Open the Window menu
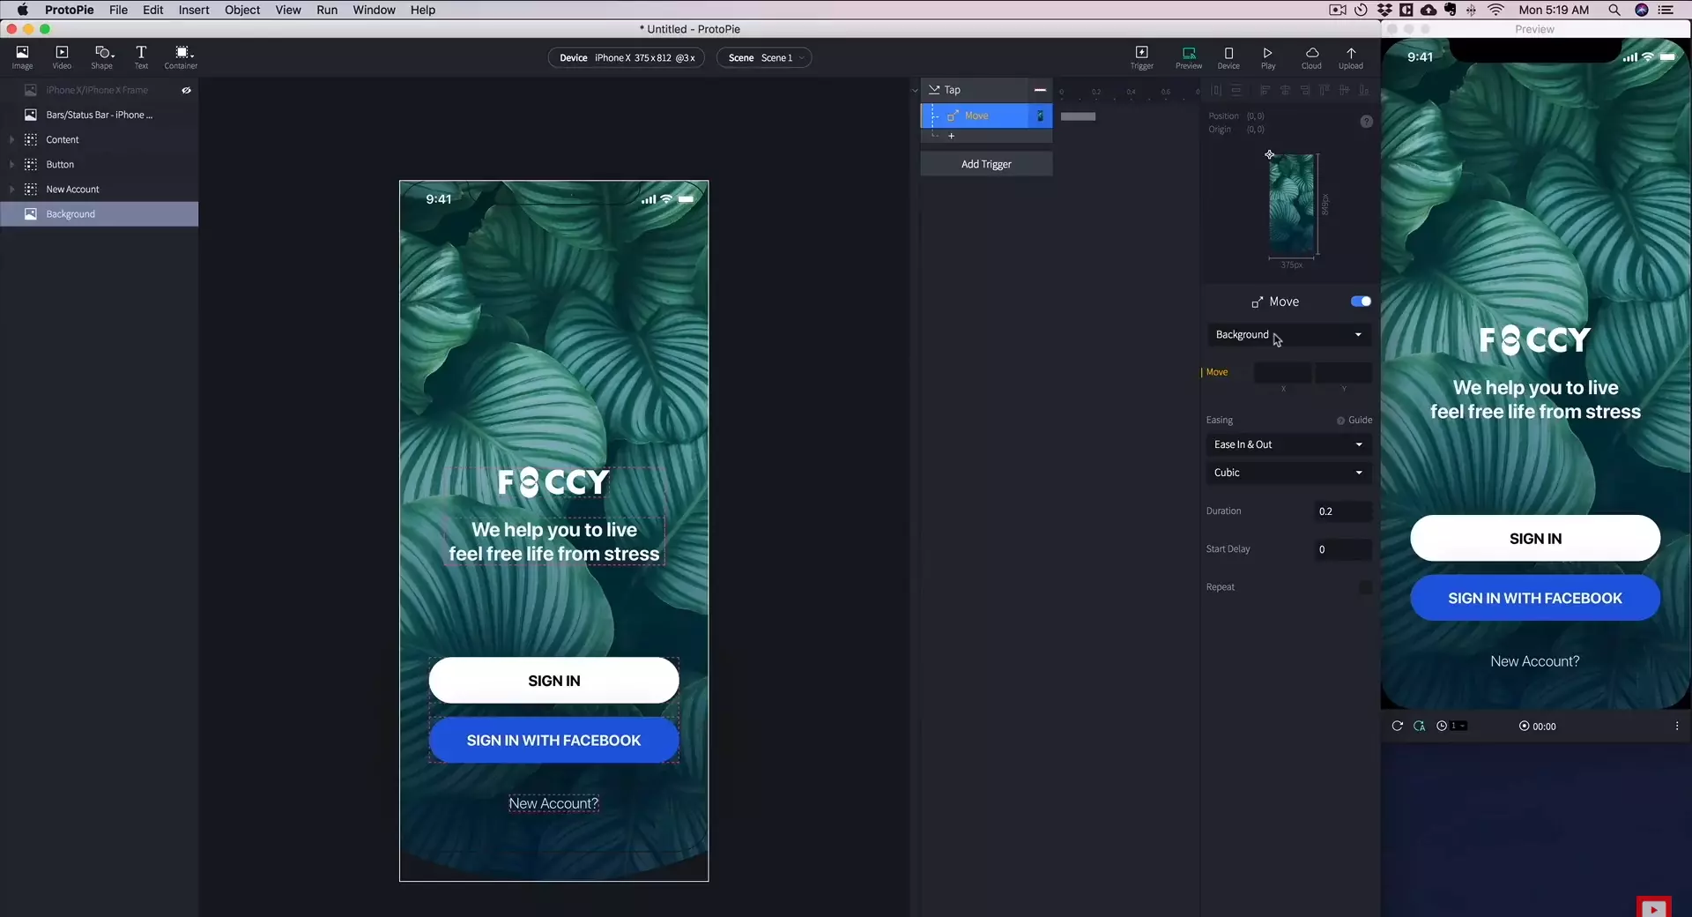The height and width of the screenshot is (917, 1692). (x=374, y=10)
